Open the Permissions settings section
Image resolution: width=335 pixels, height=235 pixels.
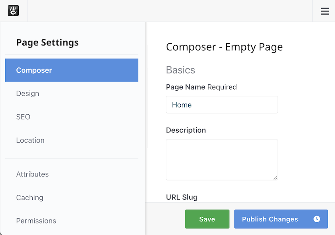coord(36,221)
